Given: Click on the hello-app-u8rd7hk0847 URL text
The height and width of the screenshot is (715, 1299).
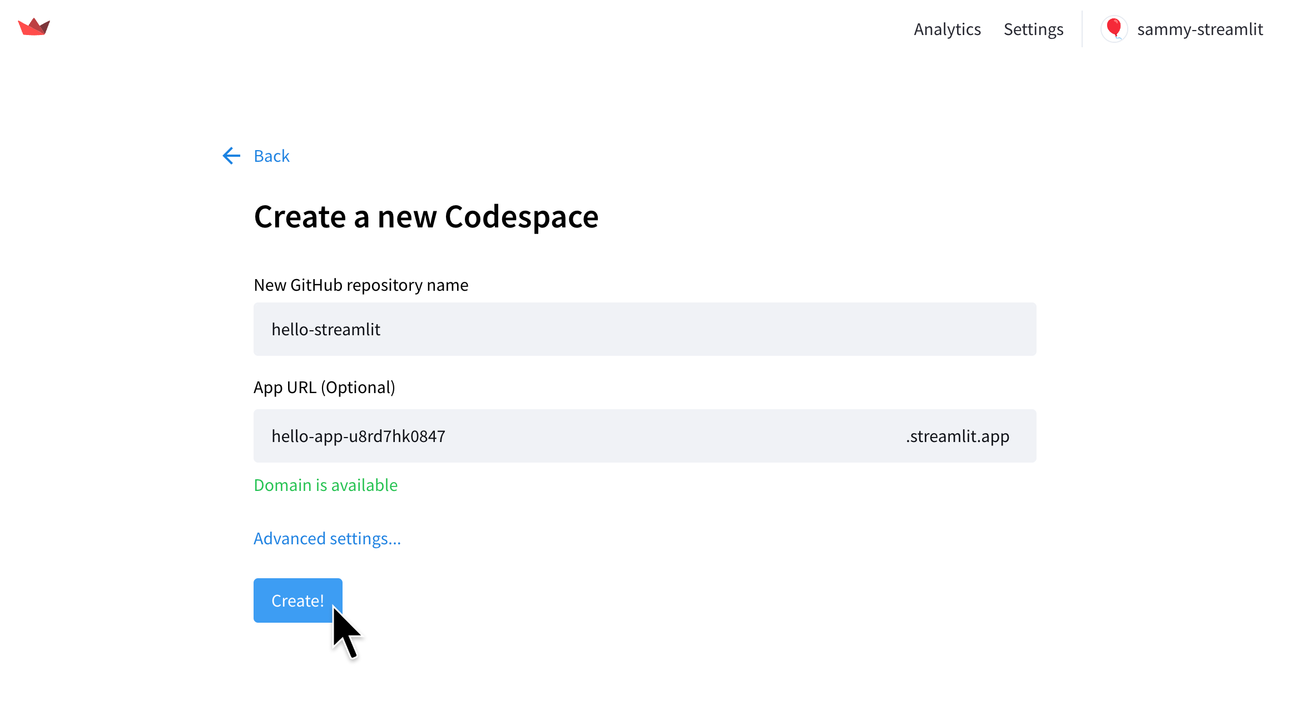Looking at the screenshot, I should [358, 436].
